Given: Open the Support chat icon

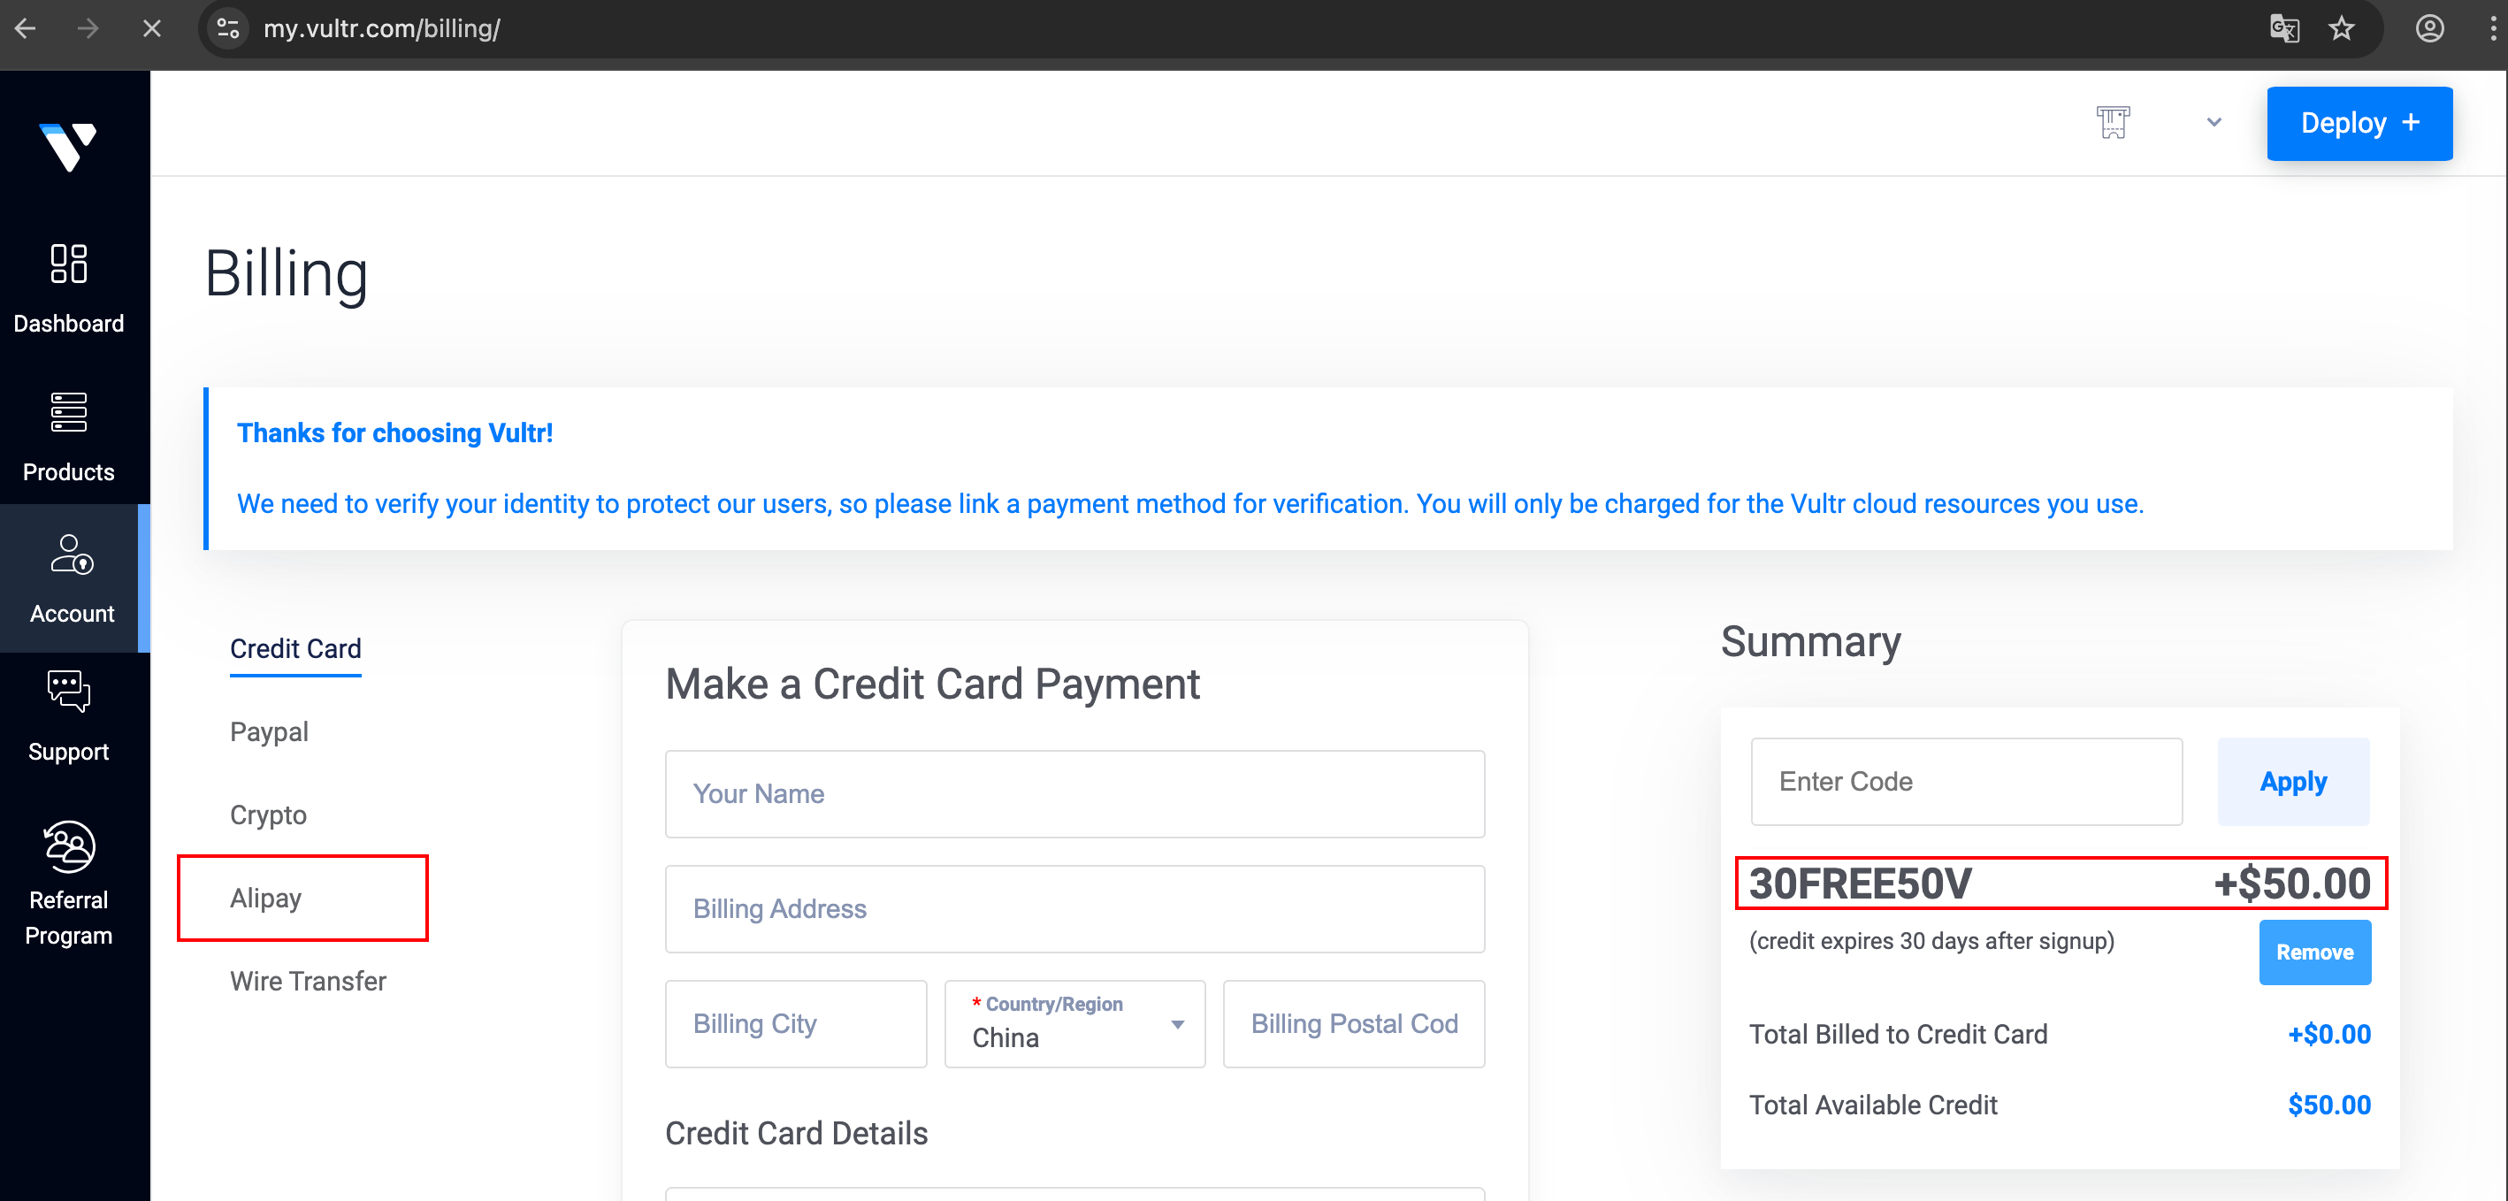Looking at the screenshot, I should point(68,692).
